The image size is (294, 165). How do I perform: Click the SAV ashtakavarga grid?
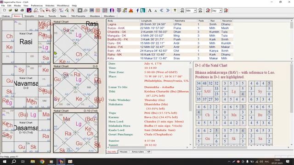[x=208, y=91]
